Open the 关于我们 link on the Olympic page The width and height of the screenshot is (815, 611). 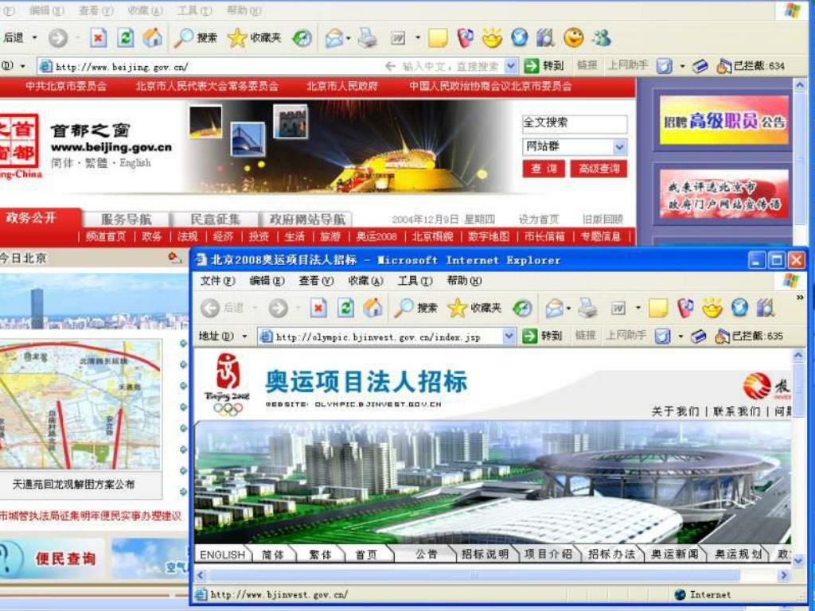(675, 411)
